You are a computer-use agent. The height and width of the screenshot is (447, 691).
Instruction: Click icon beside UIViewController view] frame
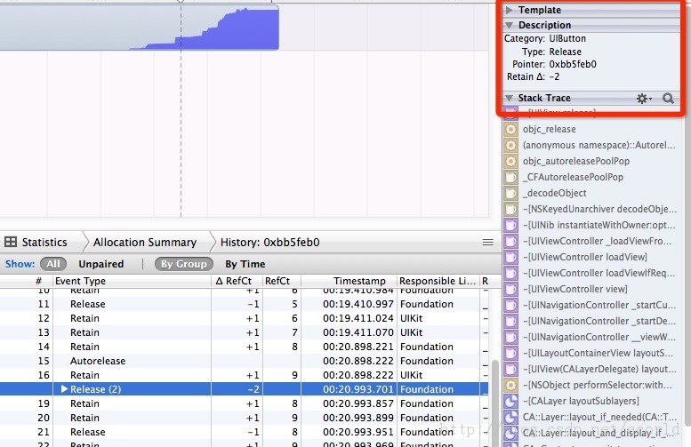coord(510,289)
